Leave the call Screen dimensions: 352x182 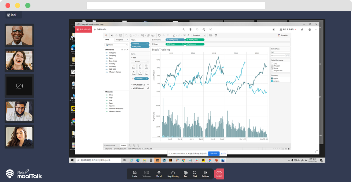219,174
